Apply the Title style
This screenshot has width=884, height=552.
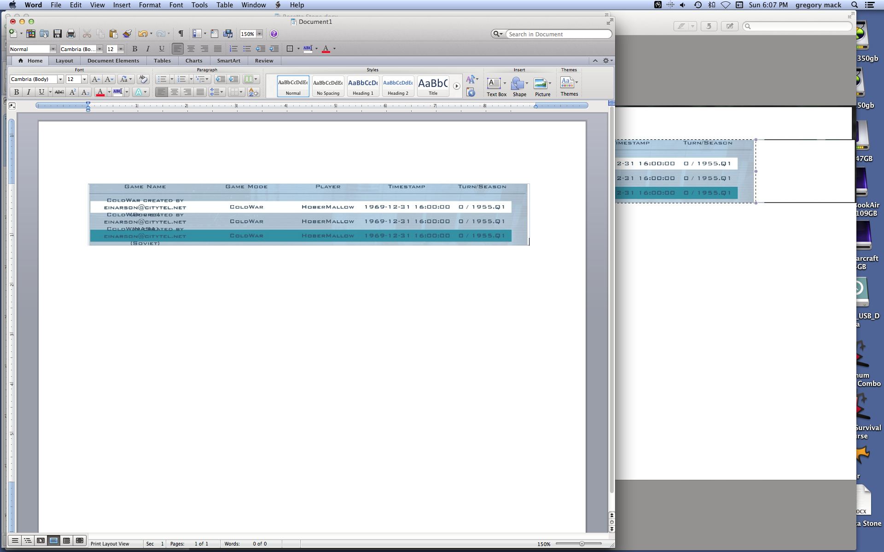tap(433, 86)
